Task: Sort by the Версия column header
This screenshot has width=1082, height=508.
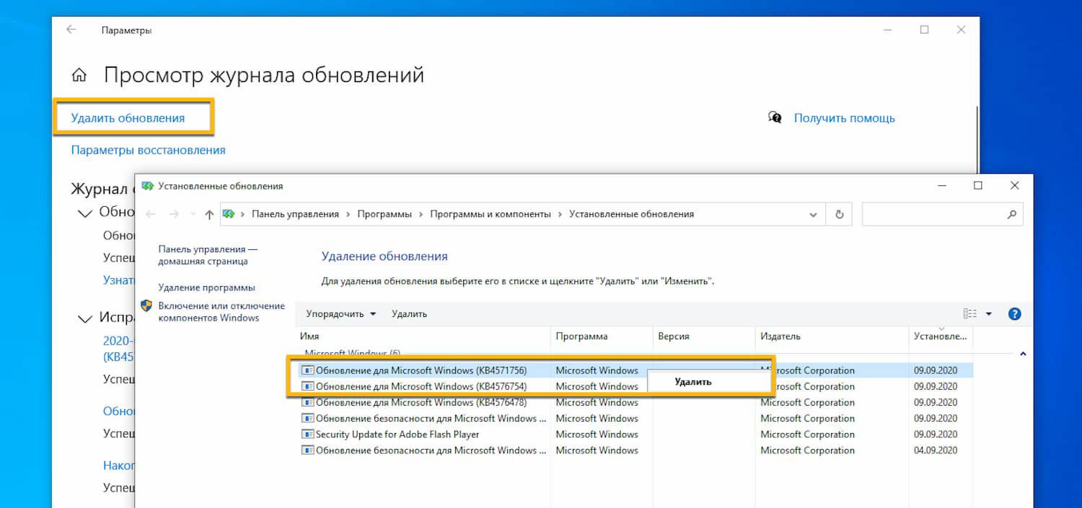Action: 704,336
